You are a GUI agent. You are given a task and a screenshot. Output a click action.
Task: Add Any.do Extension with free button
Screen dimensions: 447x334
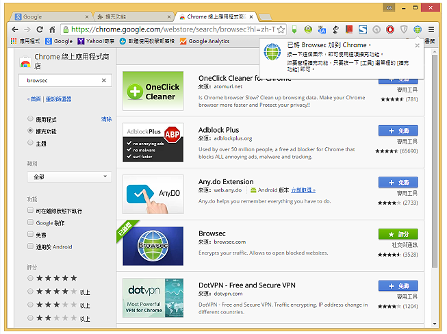398,182
